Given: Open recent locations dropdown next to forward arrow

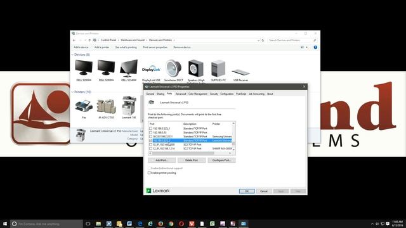Looking at the screenshot, I should tap(85, 41).
